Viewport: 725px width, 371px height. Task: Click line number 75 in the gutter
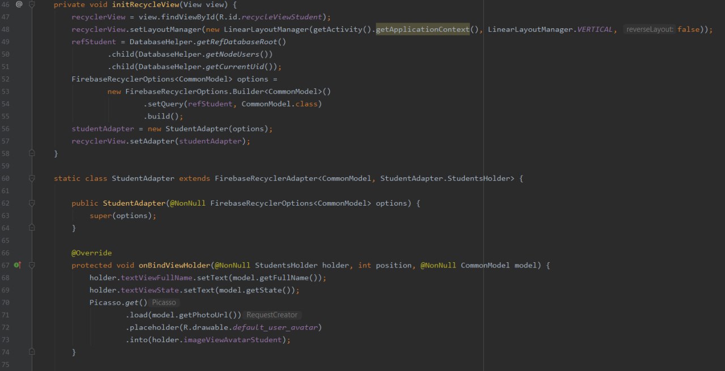6,365
